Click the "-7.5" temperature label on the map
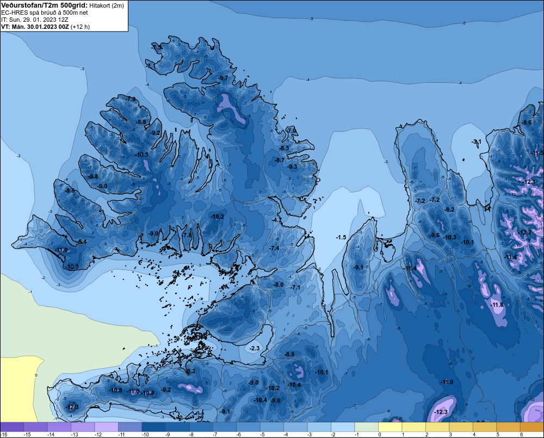This screenshot has height=438, width=544. coord(157,47)
